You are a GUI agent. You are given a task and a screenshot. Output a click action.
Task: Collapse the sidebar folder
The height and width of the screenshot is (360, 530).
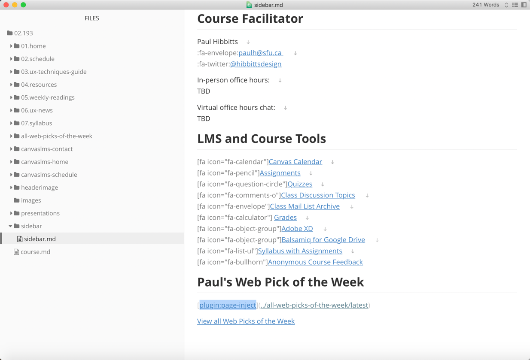point(11,226)
